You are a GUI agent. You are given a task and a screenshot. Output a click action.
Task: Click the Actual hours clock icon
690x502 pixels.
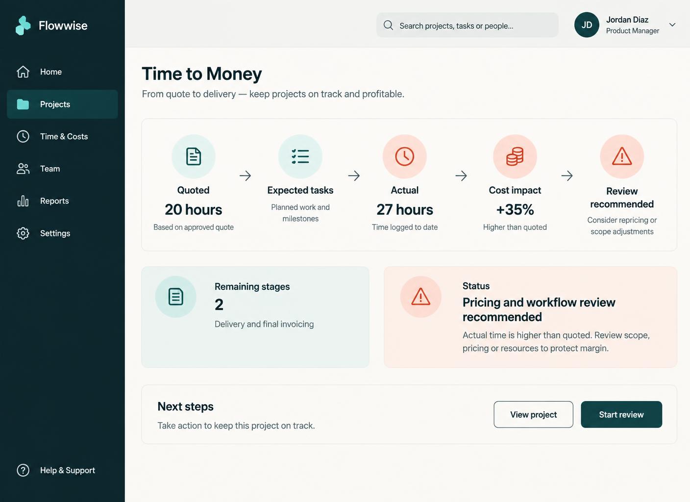tap(405, 156)
